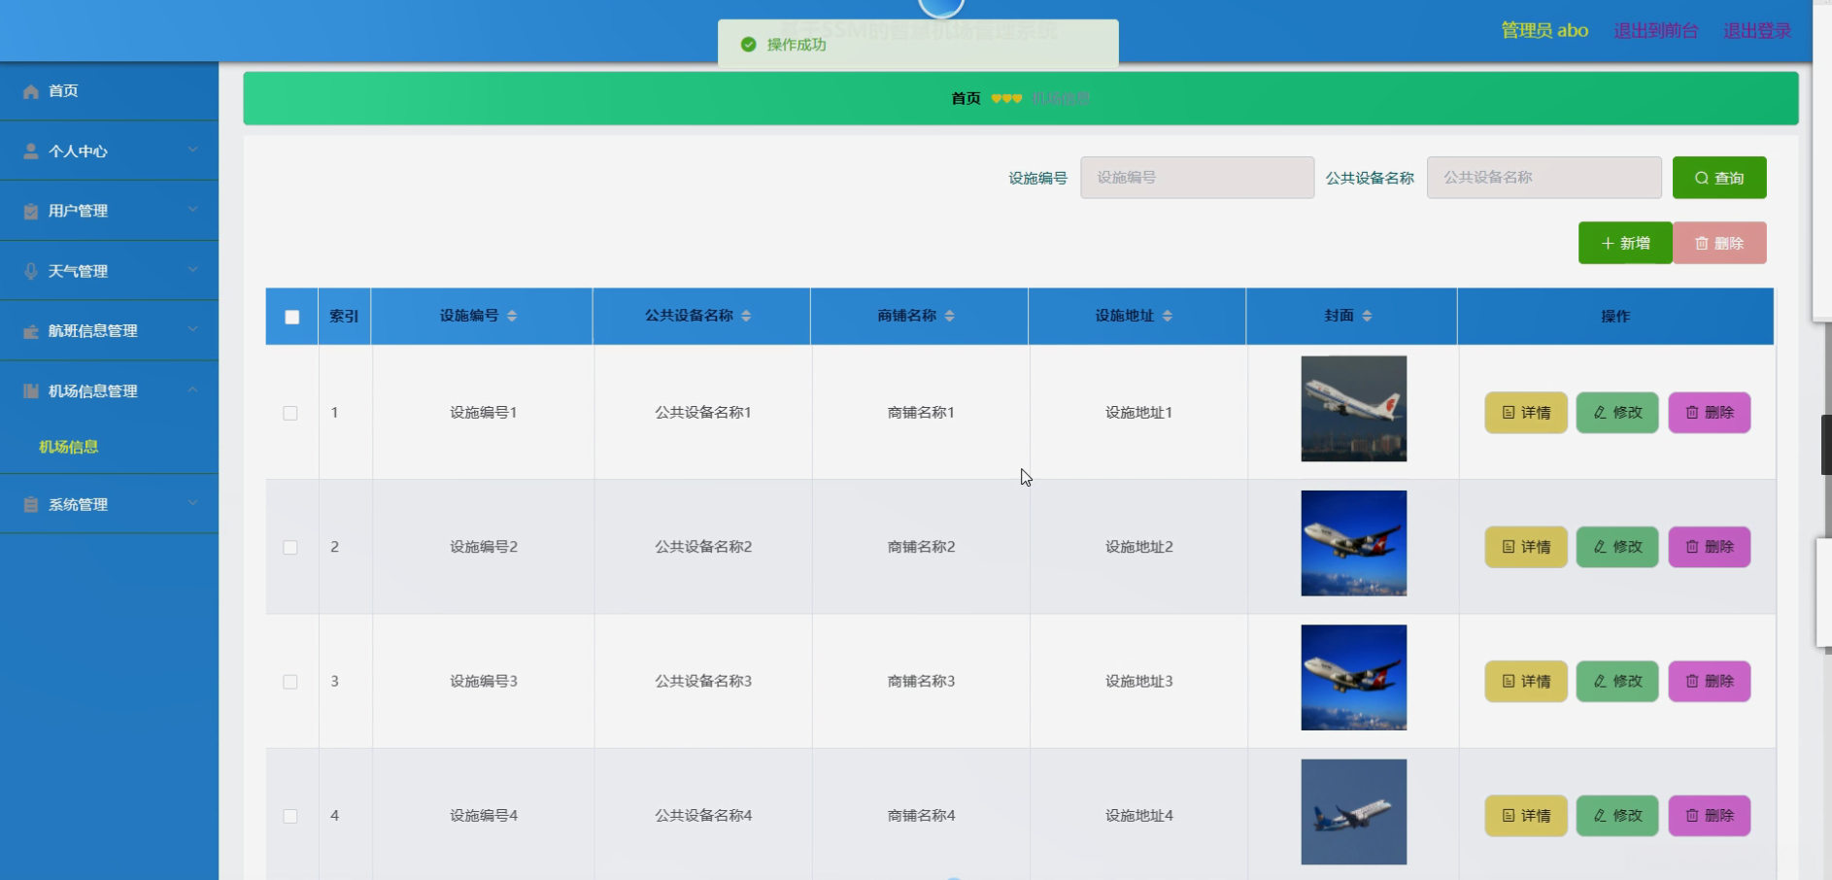This screenshot has height=880, width=1832.
Task: Click 删除 for row 设施编号3
Action: point(1710,682)
